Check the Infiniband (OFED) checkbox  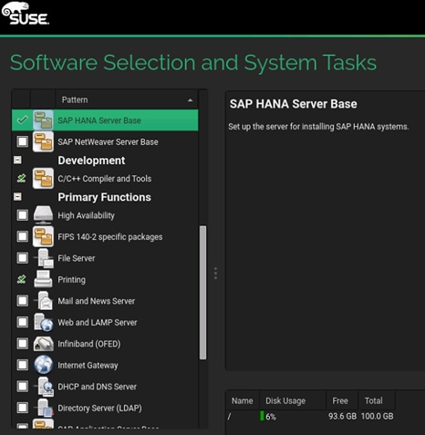23,344
